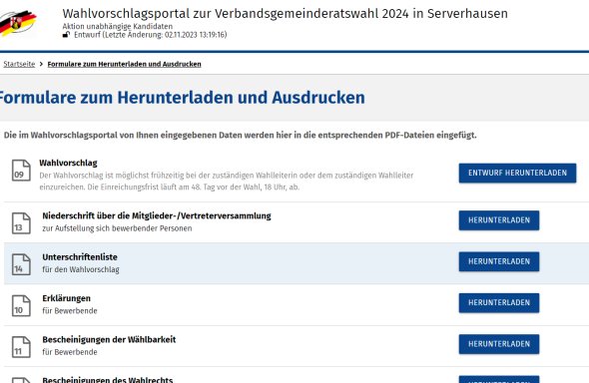Click the Niederschrift über die Mitglieder-/Vertreterversammlung title
589x383 pixels.
[157, 215]
